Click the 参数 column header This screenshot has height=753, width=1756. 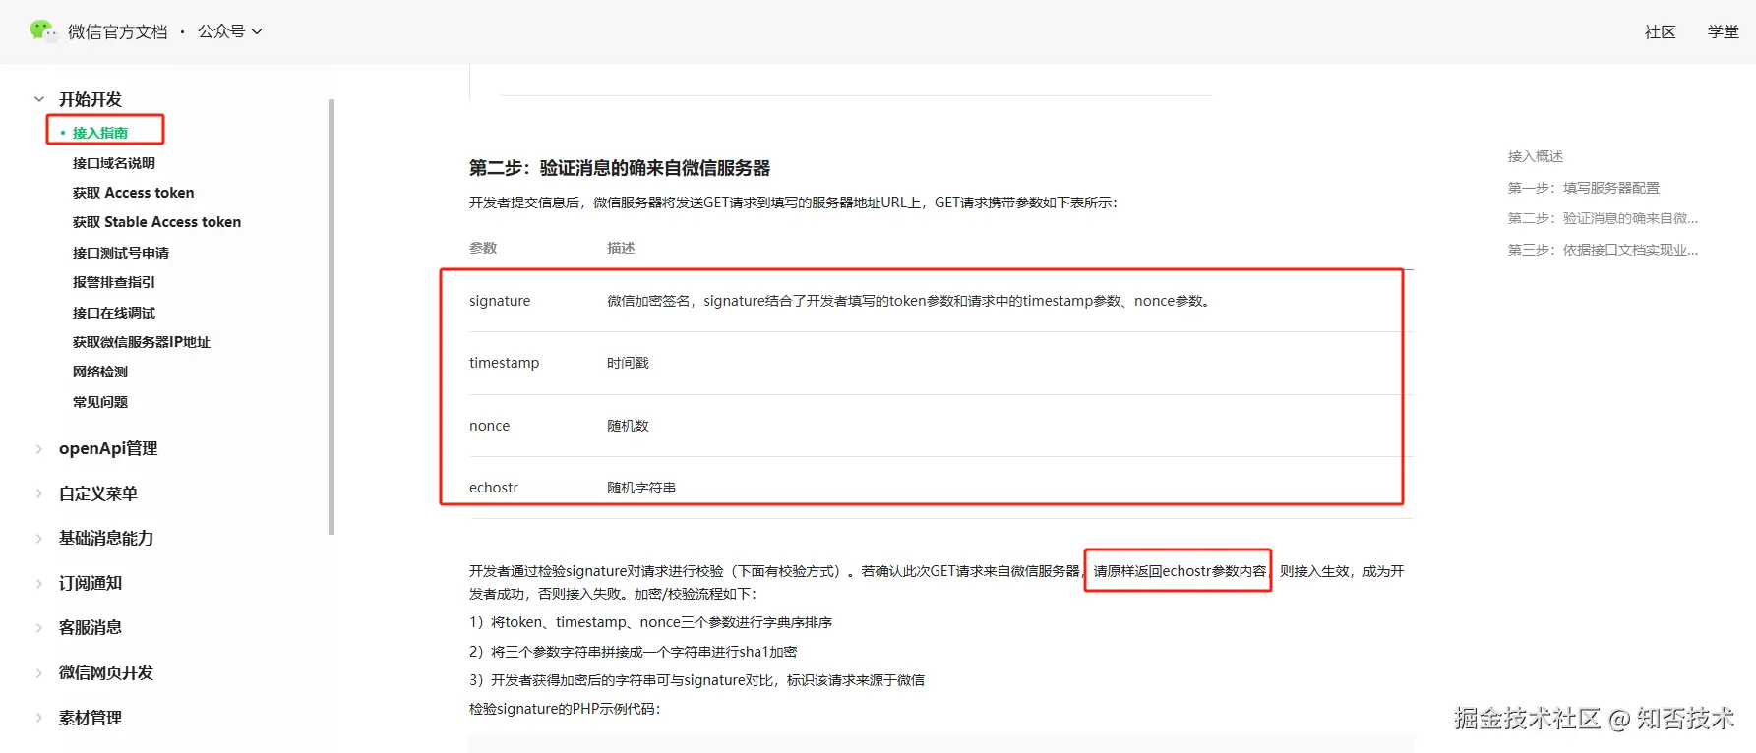point(483,248)
